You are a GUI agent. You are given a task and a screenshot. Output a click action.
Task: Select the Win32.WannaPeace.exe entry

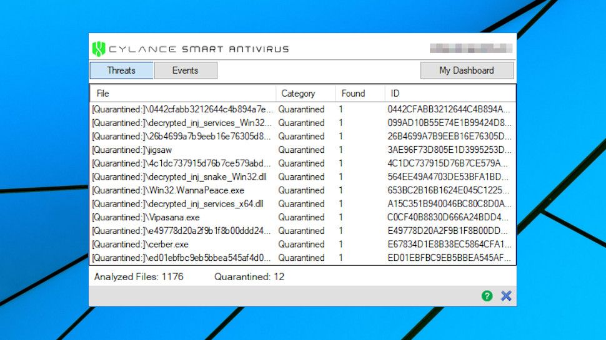tap(168, 191)
